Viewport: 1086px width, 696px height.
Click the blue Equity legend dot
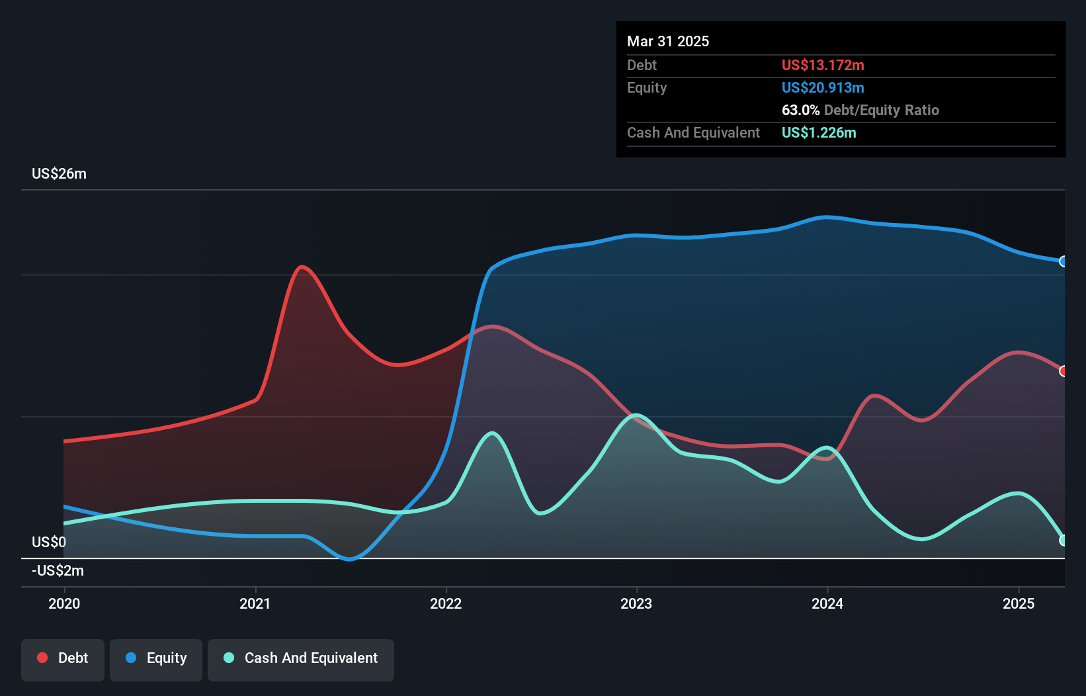coord(131,658)
